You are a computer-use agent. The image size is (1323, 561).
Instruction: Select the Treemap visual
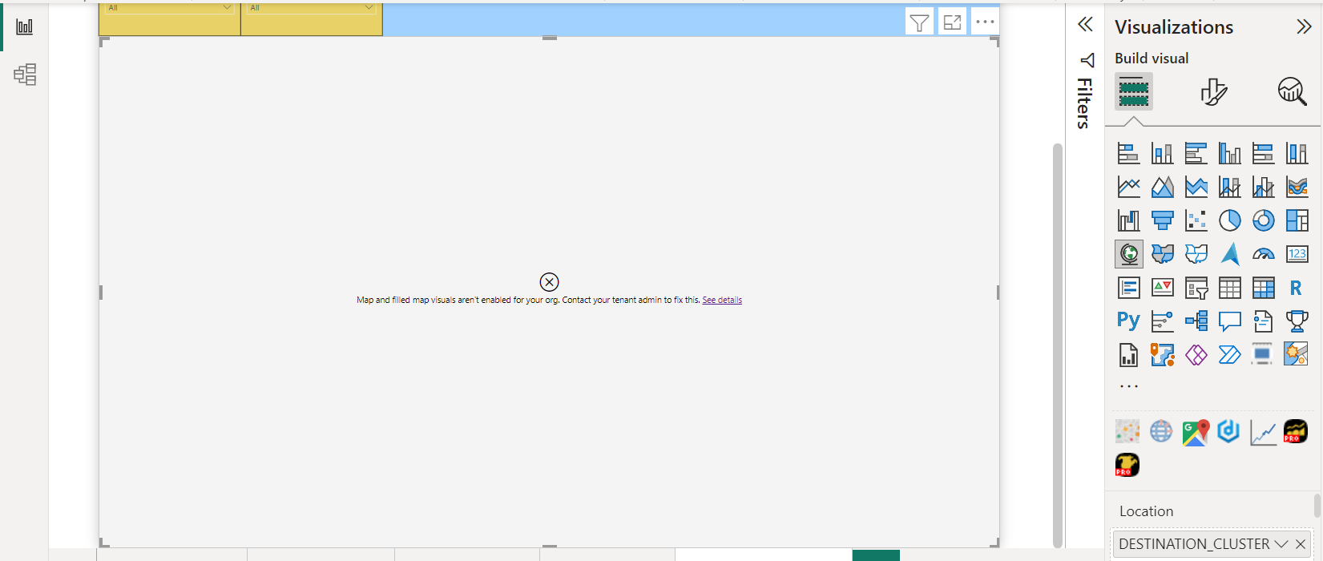click(1297, 220)
